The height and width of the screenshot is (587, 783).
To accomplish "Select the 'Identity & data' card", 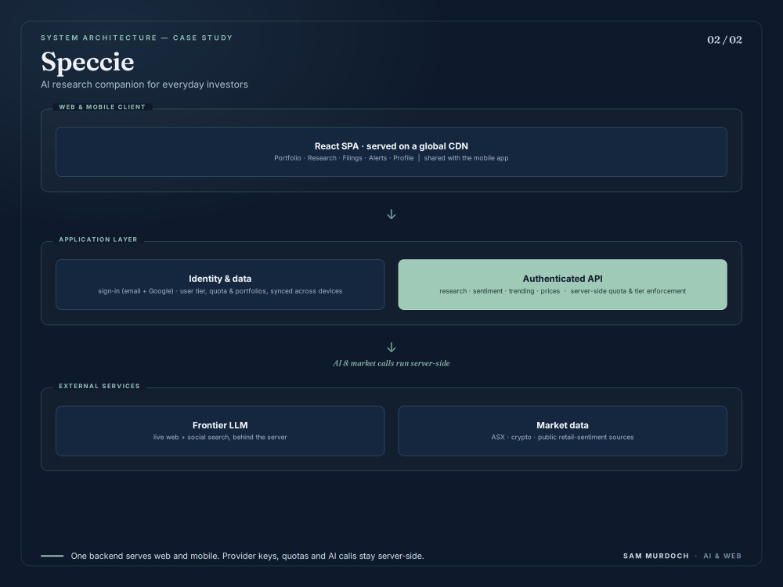I will coord(220,285).
